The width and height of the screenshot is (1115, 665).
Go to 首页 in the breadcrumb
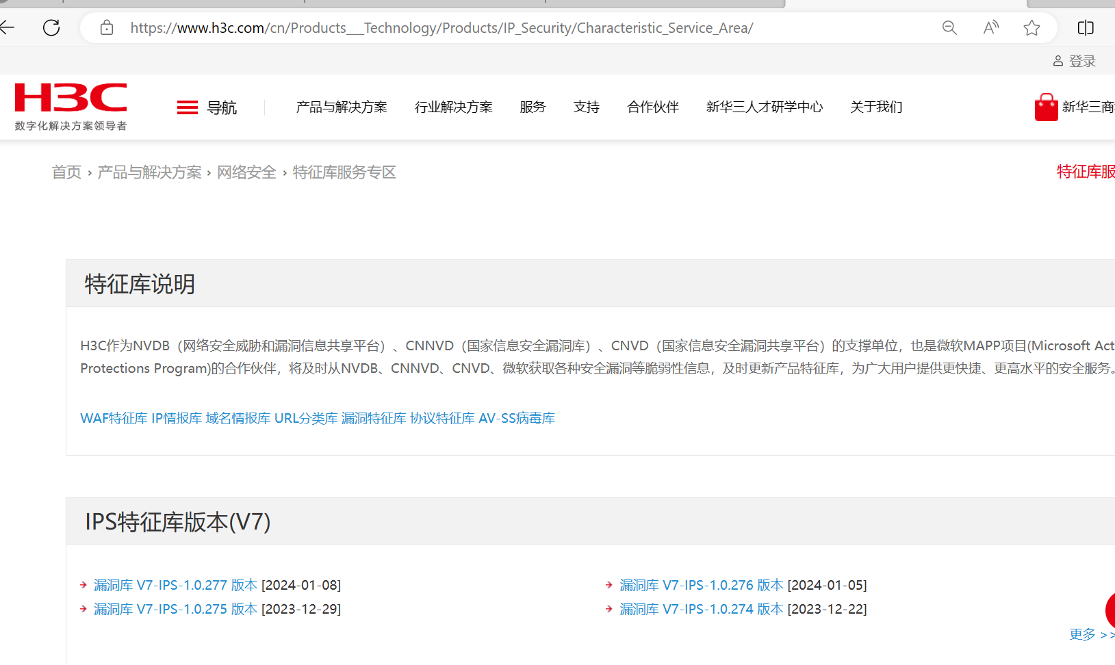[x=66, y=172]
